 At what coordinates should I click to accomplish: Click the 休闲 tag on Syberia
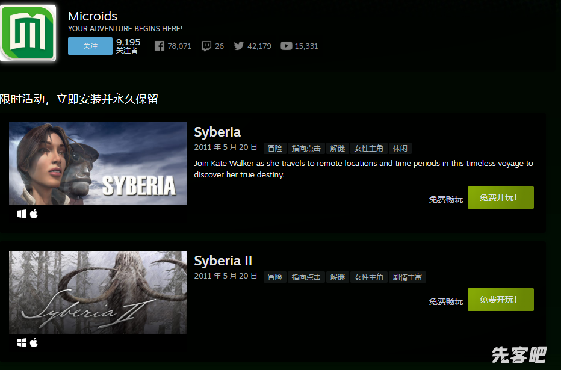pyautogui.click(x=400, y=149)
